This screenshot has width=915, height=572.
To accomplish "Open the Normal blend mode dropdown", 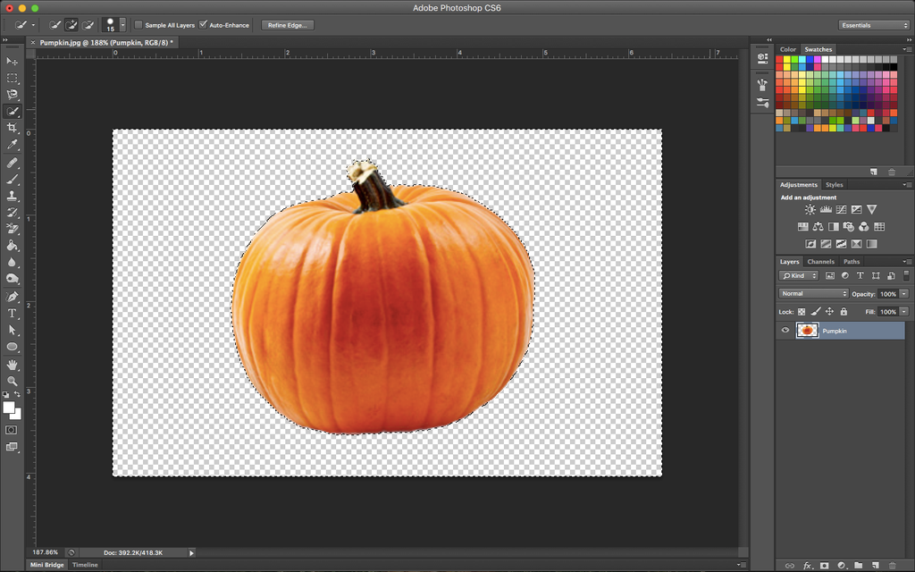I will [x=813, y=293].
